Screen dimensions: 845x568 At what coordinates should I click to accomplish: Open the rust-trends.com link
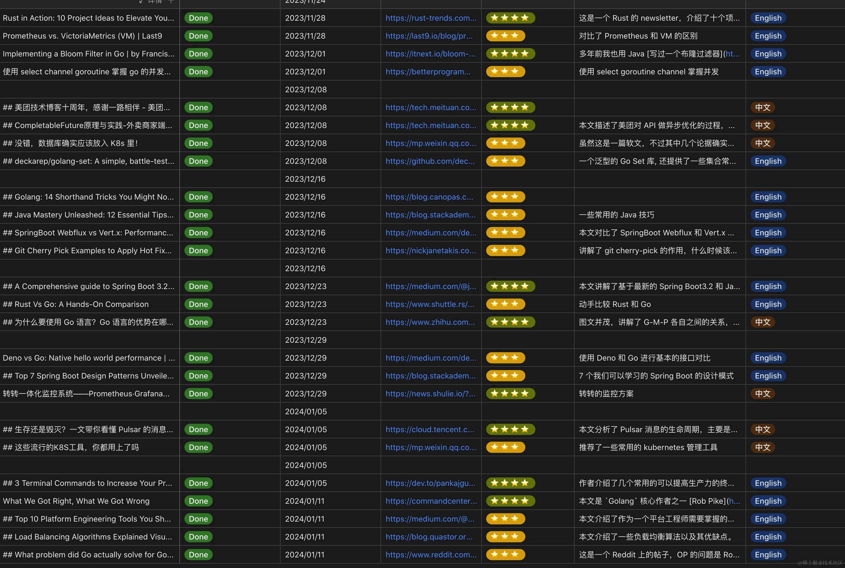(x=431, y=18)
